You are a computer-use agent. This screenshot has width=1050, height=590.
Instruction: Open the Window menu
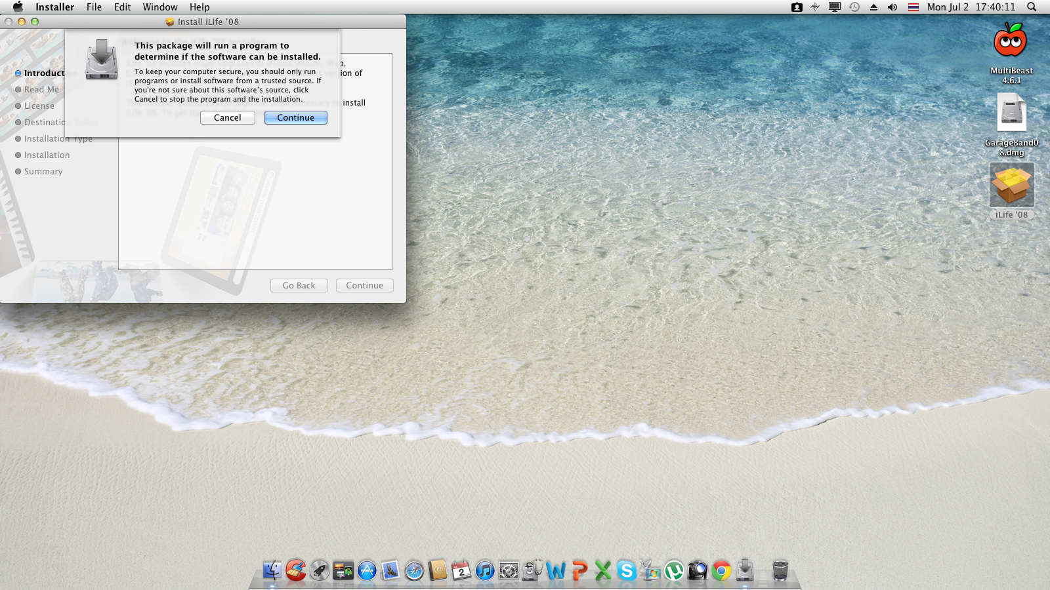point(160,7)
